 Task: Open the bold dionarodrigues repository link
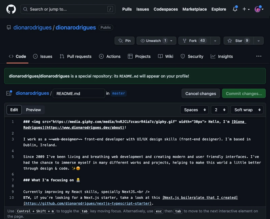point(76,27)
